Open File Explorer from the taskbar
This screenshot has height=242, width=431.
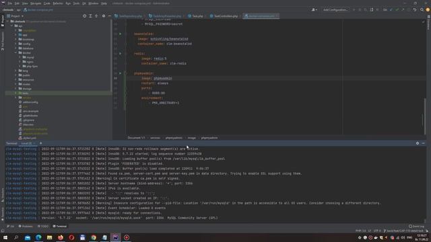pyautogui.click(x=49, y=237)
